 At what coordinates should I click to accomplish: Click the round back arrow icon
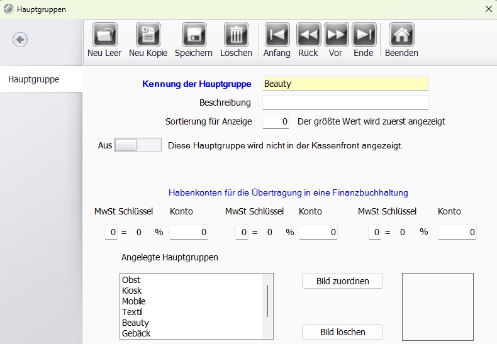pyautogui.click(x=20, y=40)
